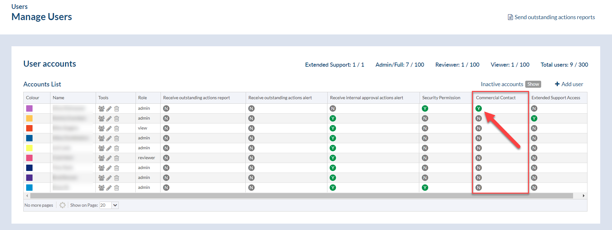This screenshot has height=230, width=612.
Task: Click trash icon in the top violet swatch row
Action: (x=116, y=109)
